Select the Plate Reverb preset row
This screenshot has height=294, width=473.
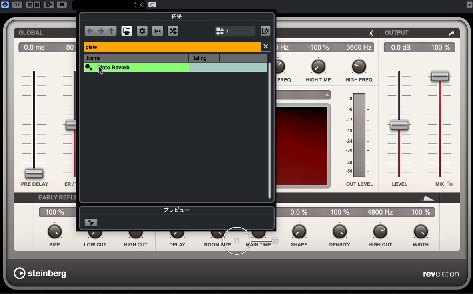[175, 67]
